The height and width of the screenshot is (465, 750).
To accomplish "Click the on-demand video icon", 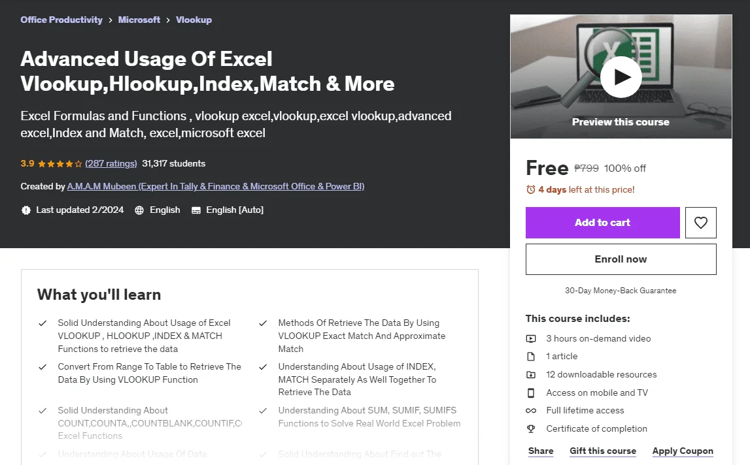I will click(531, 339).
